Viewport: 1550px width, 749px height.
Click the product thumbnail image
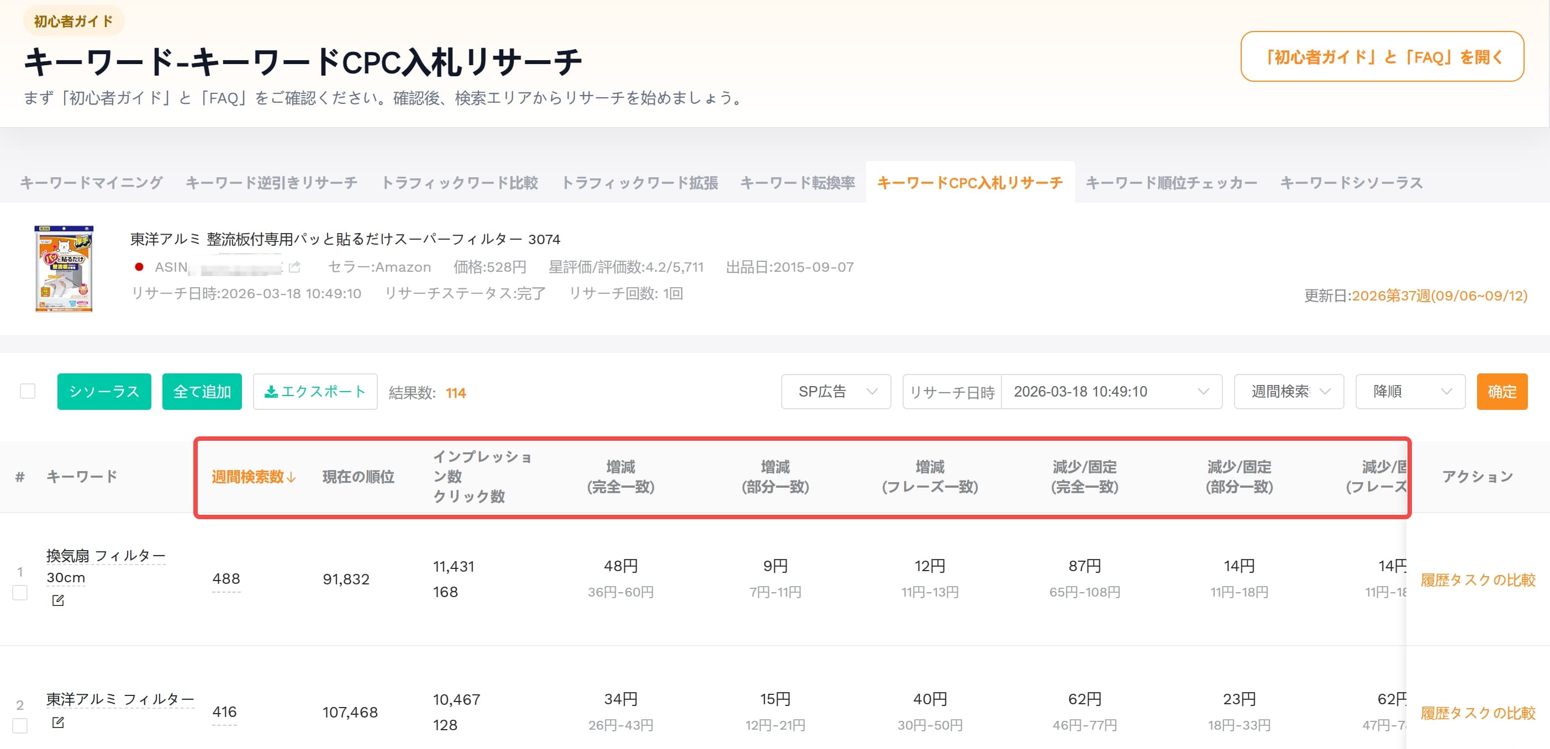coord(64,269)
